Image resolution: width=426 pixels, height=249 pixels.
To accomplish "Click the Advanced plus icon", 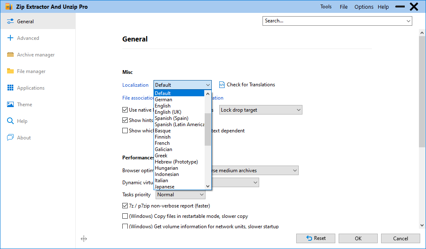I will (10, 38).
